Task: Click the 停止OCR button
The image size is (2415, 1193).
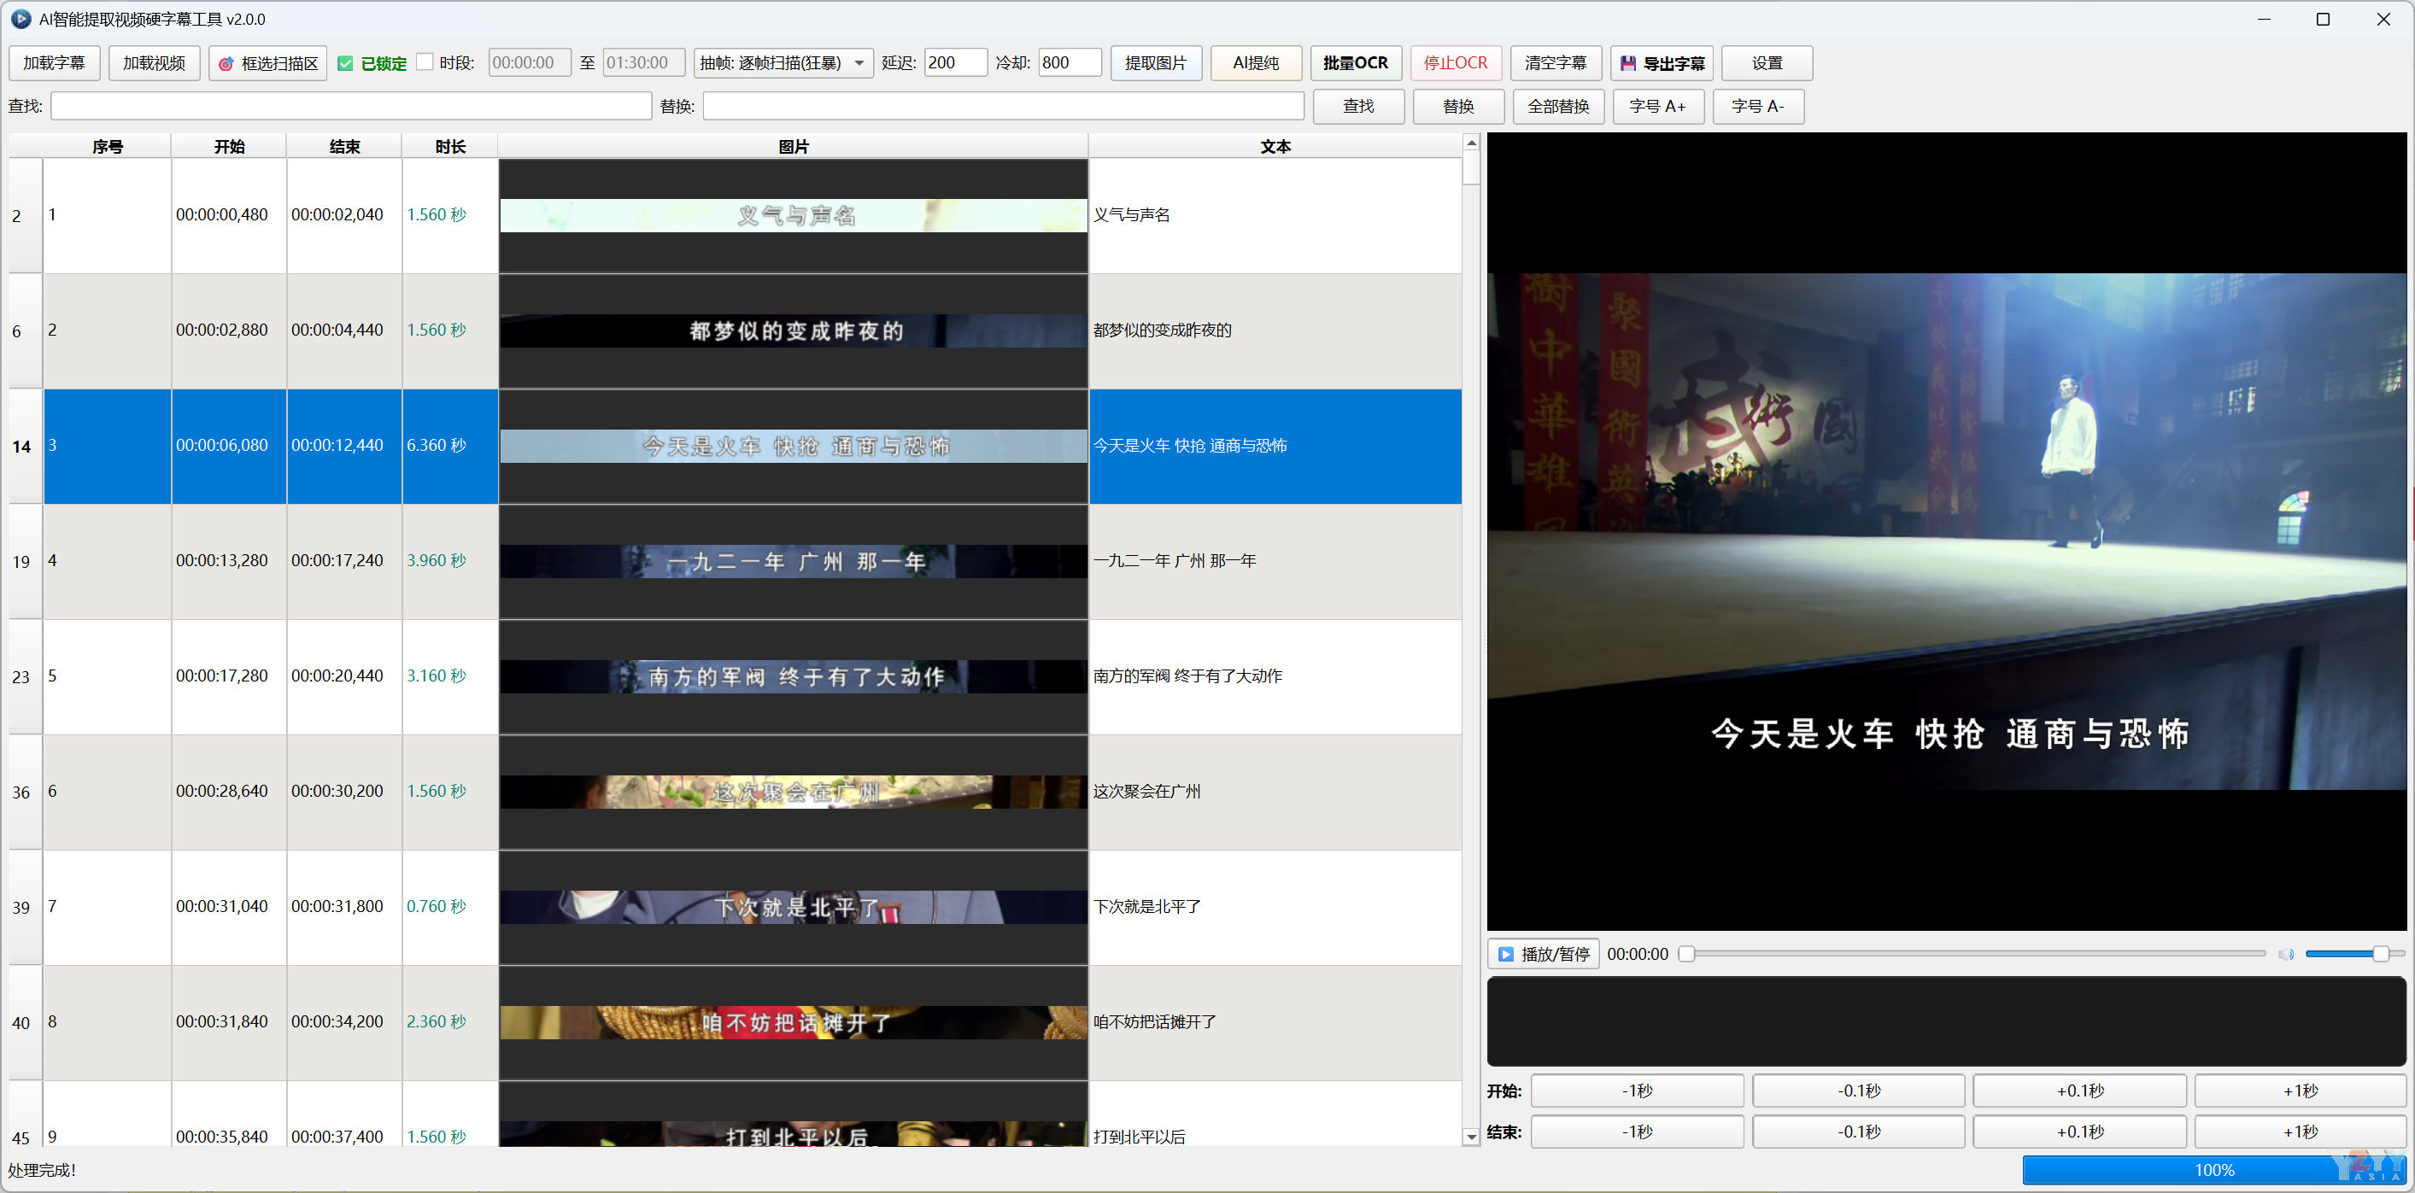Action: click(1456, 63)
